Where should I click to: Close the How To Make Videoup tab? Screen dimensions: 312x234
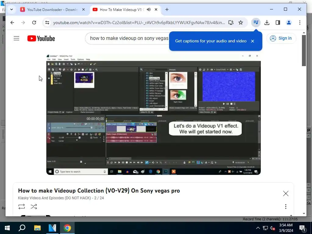[156, 9]
